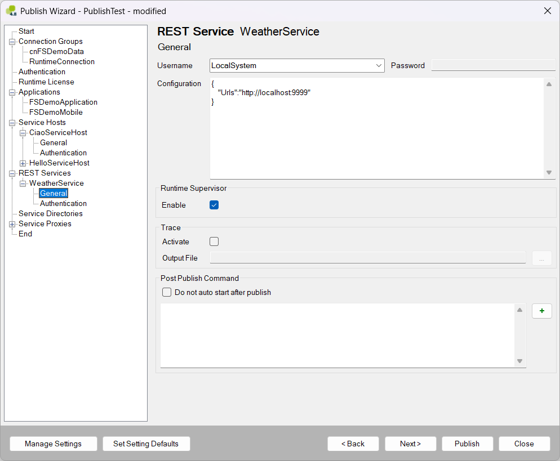This screenshot has height=461, width=560.
Task: Go back with the < Back button
Action: coord(353,444)
